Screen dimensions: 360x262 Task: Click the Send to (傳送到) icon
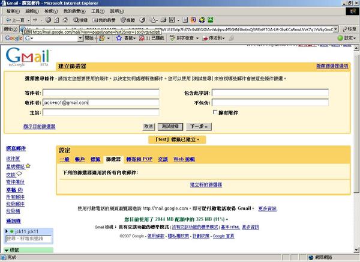pos(205,38)
